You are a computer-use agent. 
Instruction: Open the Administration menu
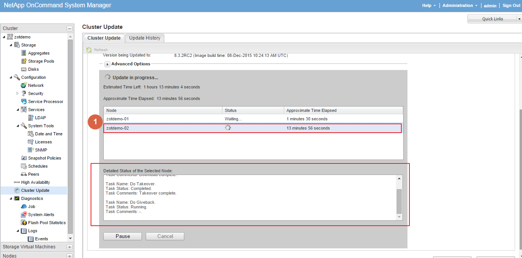[460, 5]
